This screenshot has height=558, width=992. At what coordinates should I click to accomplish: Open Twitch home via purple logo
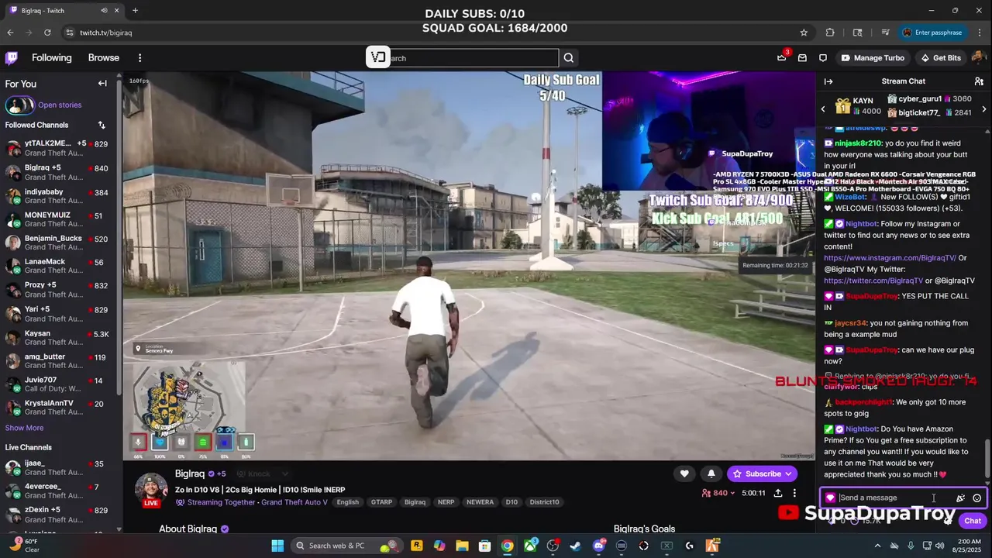(x=11, y=58)
